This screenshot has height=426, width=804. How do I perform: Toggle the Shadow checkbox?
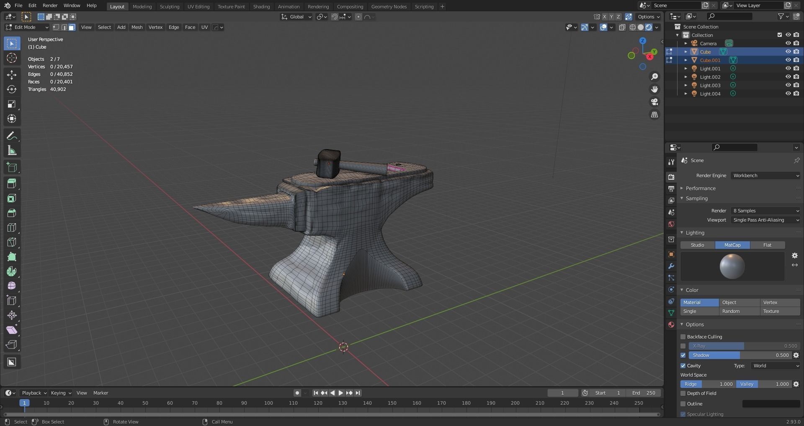click(x=683, y=355)
